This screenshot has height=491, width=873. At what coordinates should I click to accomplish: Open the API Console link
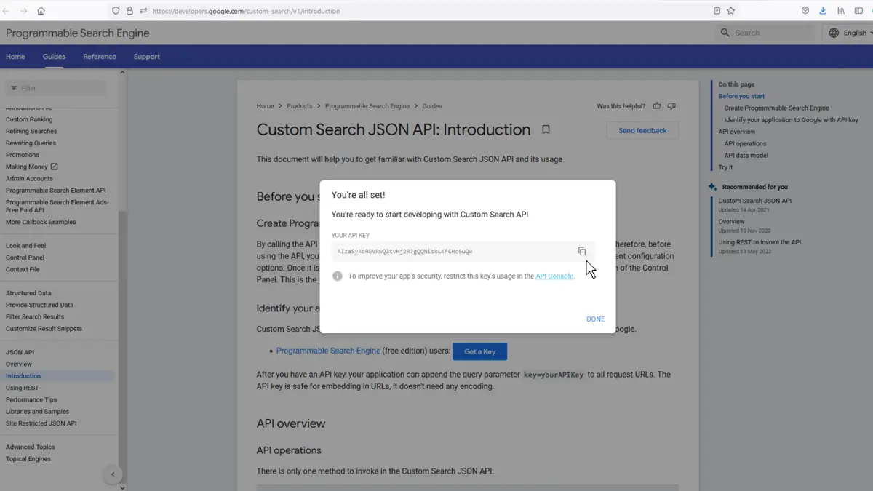(x=554, y=276)
